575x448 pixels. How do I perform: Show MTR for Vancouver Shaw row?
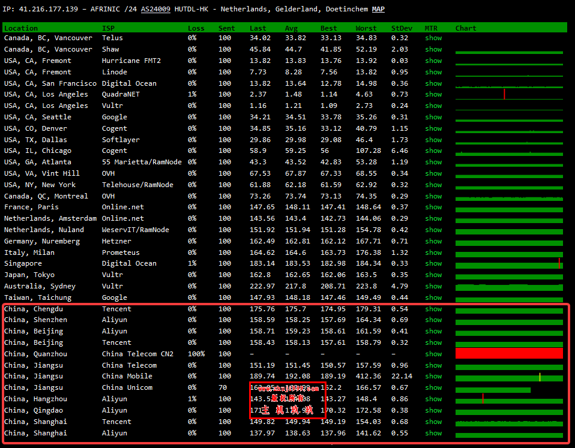(x=433, y=49)
